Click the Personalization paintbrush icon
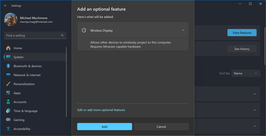266x136 pixels. coord(8,84)
